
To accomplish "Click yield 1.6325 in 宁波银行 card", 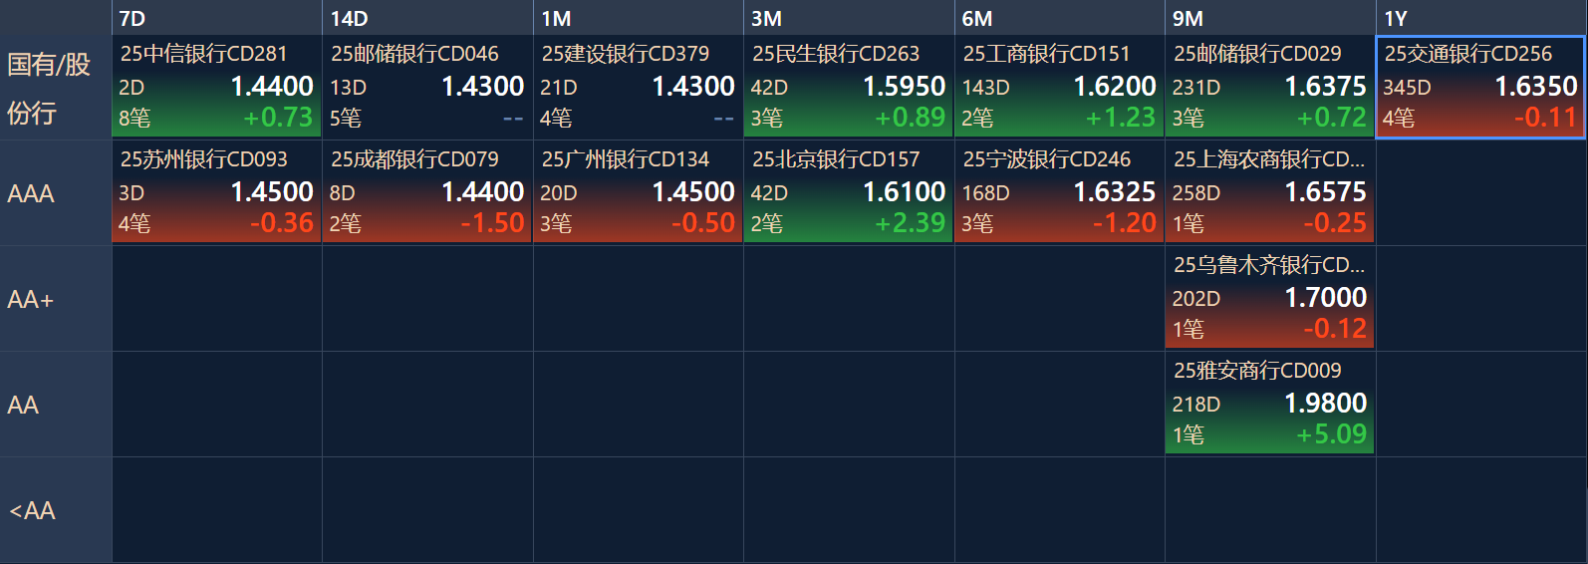I will 1115,192.
